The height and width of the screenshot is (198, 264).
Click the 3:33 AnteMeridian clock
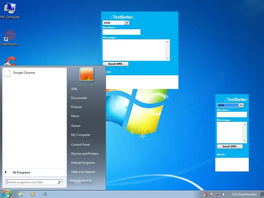(244, 194)
